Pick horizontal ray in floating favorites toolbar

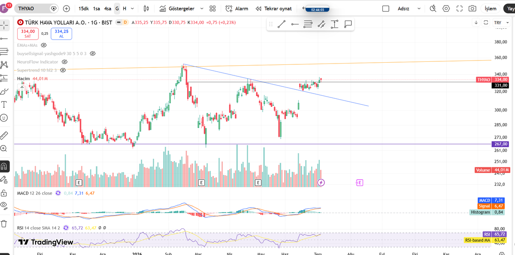tap(295, 24)
